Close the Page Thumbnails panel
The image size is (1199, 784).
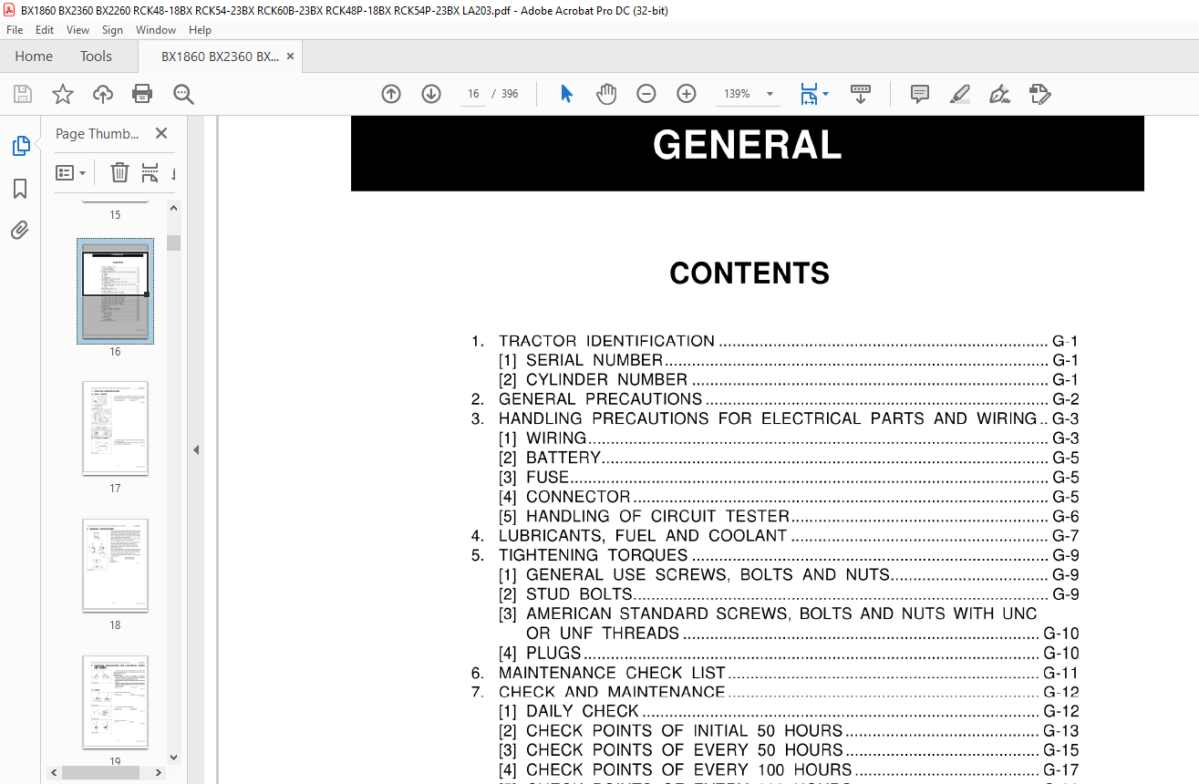pos(161,133)
